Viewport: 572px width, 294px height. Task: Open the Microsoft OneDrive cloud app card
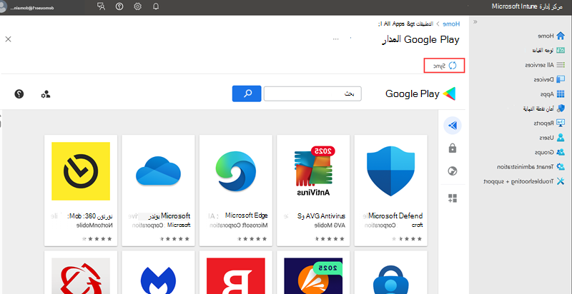click(158, 191)
